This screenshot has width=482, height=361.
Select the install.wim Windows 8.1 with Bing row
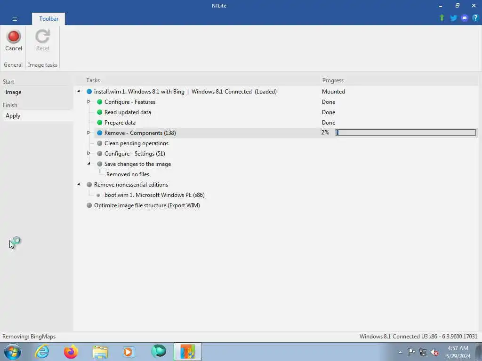point(185,92)
